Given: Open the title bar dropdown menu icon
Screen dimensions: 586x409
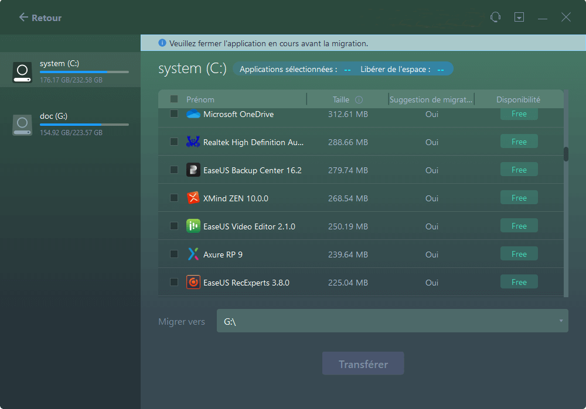Looking at the screenshot, I should click(x=519, y=17).
